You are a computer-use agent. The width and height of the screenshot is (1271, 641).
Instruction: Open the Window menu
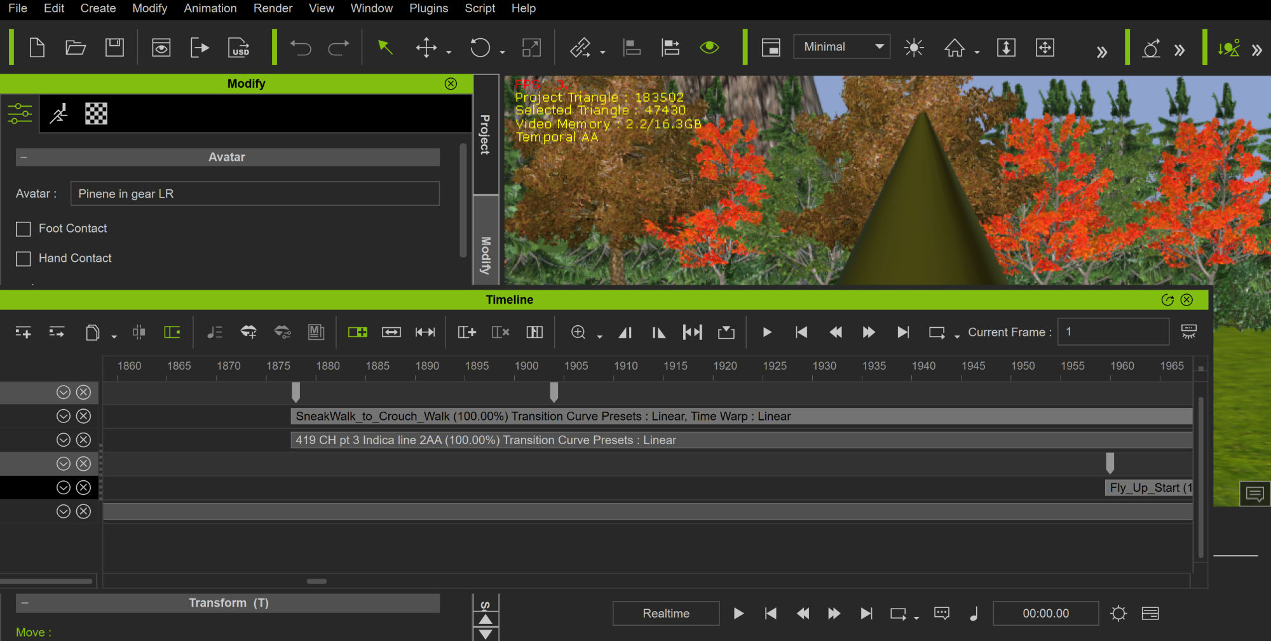pyautogui.click(x=372, y=8)
